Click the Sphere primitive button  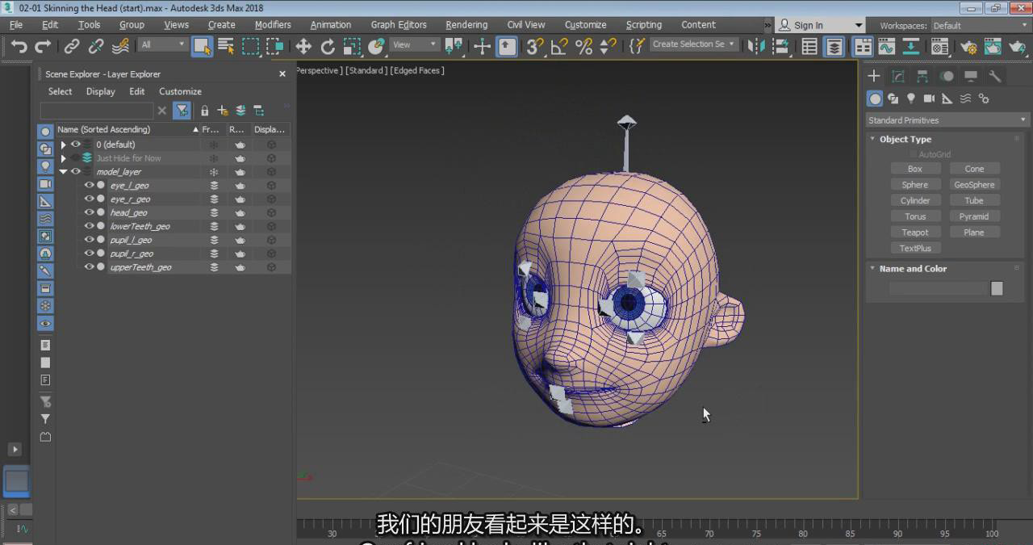pyautogui.click(x=915, y=185)
